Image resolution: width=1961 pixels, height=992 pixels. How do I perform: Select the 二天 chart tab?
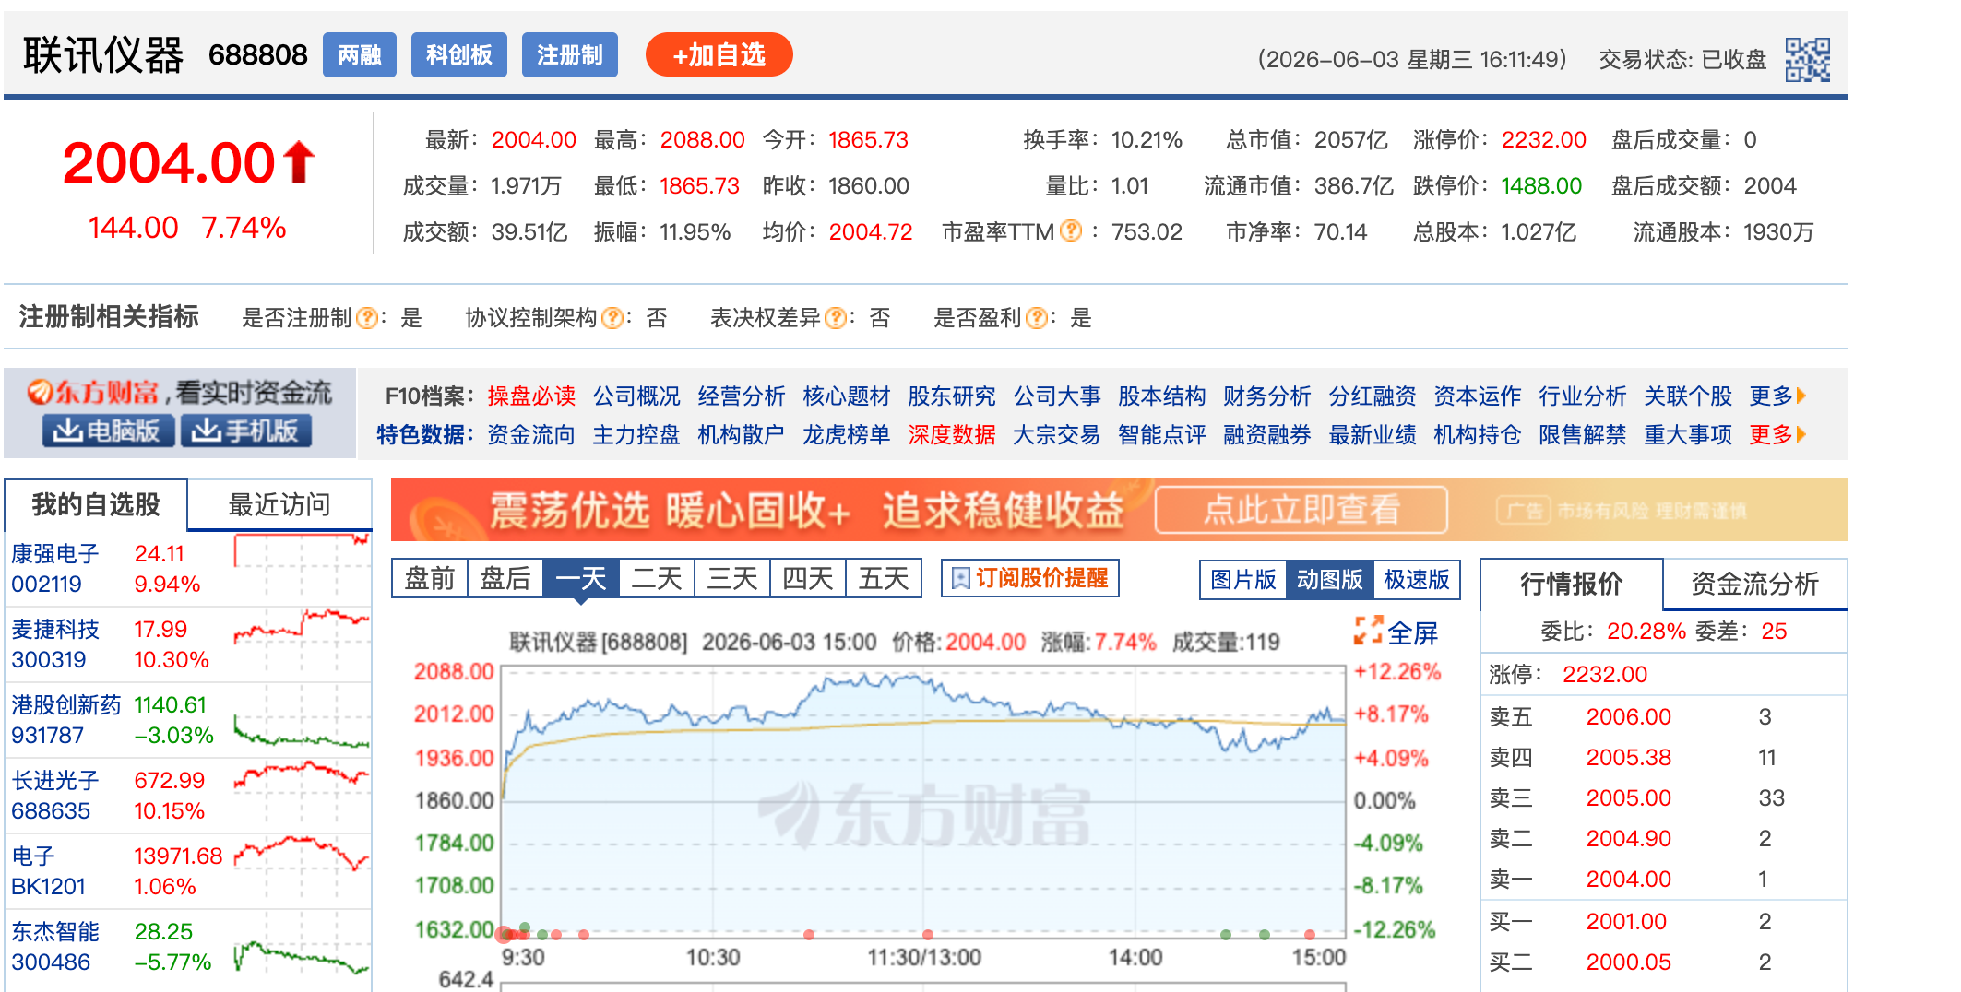[657, 578]
